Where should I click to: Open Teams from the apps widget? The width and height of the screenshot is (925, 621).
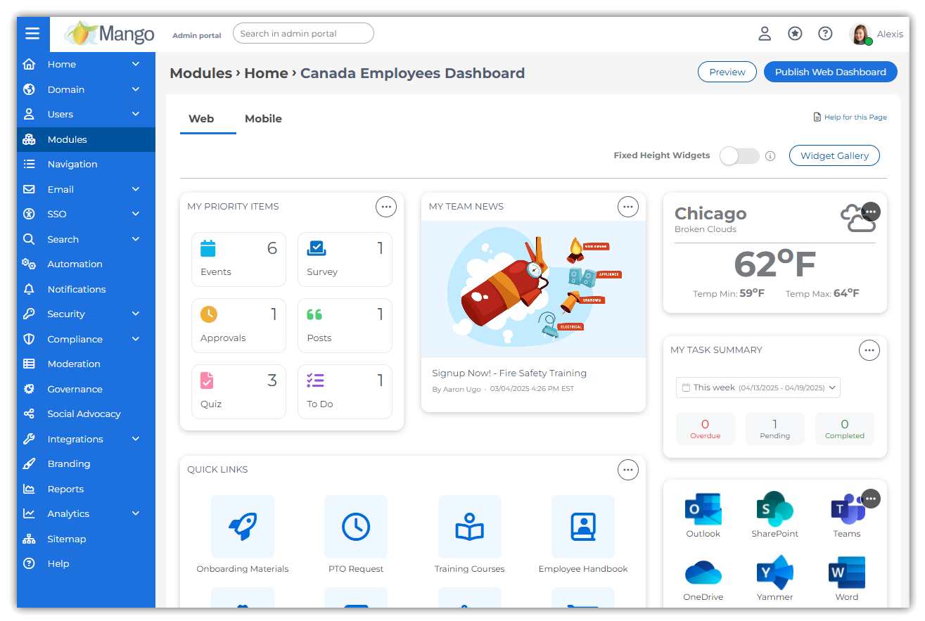pyautogui.click(x=846, y=508)
